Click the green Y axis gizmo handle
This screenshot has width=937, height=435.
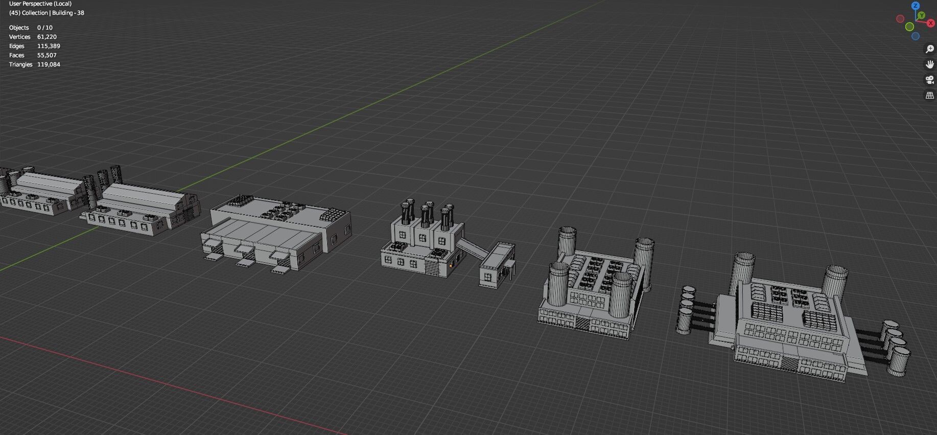[921, 16]
